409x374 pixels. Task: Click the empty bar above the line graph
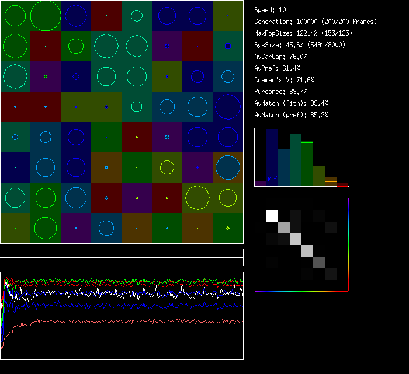pos(122,252)
